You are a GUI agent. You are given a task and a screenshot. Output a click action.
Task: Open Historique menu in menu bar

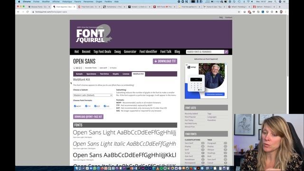67,1
